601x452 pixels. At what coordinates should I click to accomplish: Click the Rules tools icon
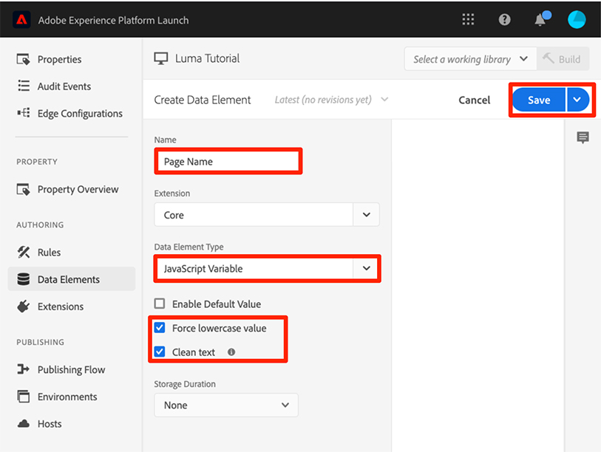[x=24, y=252]
